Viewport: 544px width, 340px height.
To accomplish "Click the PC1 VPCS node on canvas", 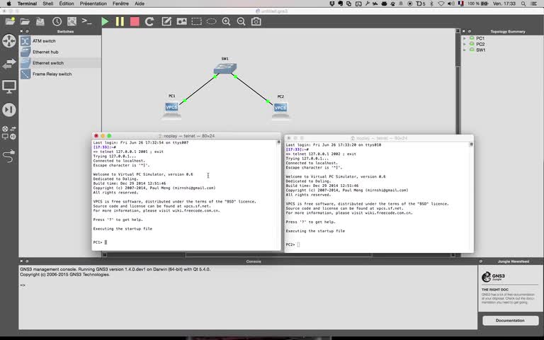I will (171, 109).
